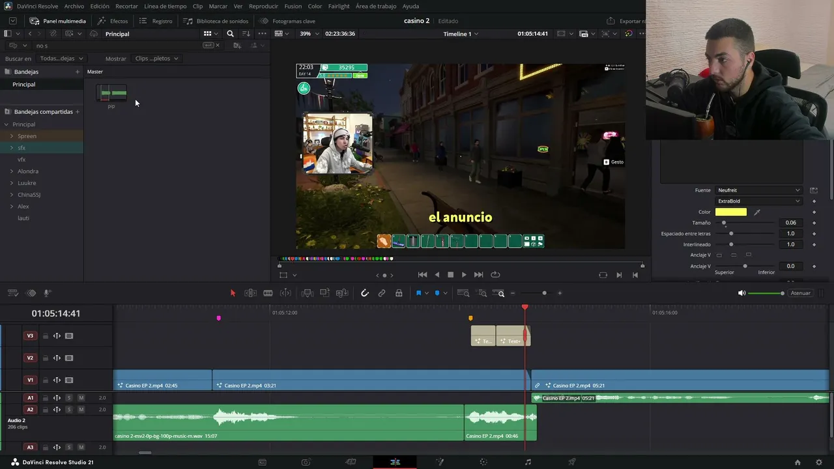Toggle clip linking chain icon
834x469 pixels.
(x=382, y=293)
